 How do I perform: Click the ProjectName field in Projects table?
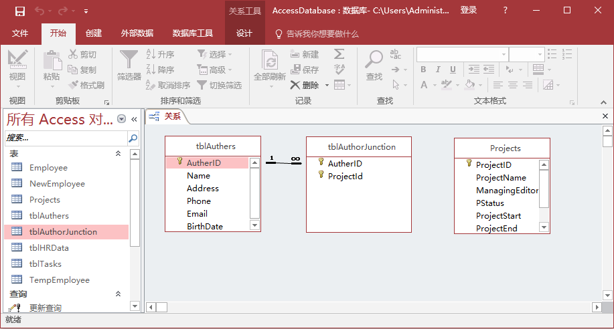501,178
